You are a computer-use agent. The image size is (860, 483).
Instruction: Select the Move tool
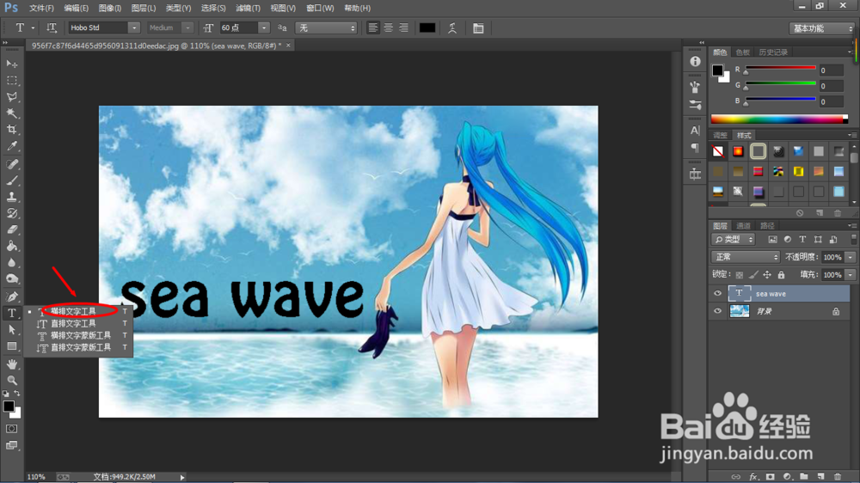click(11, 64)
